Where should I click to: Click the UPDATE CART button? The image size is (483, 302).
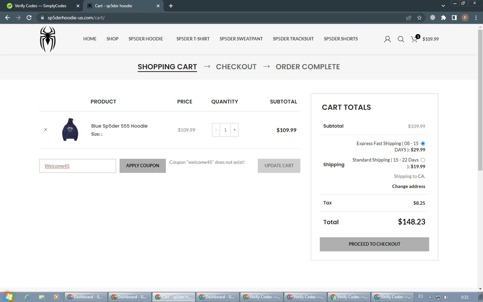coord(279,165)
